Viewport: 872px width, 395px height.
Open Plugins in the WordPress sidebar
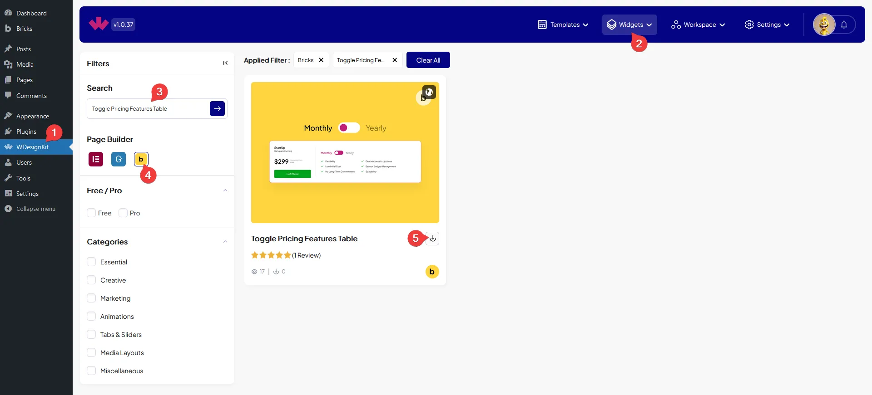pos(26,132)
